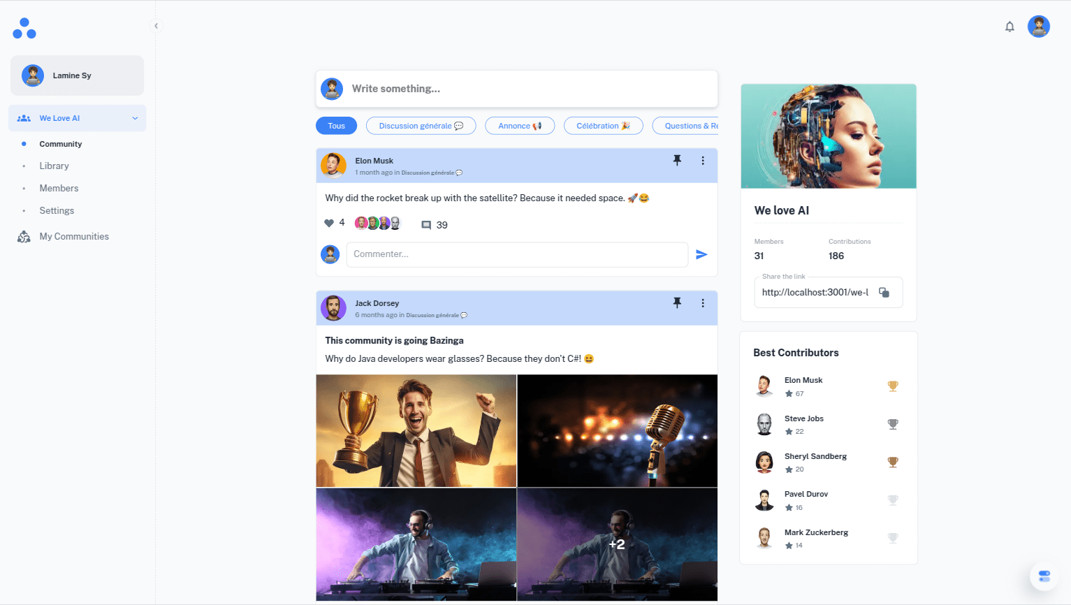Screen dimensions: 1071x605
Task: Open Jack Dorsey's avatar
Action: [x=333, y=308]
